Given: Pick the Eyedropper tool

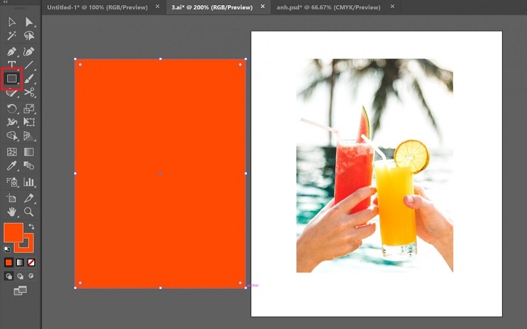Looking at the screenshot, I should point(12,166).
